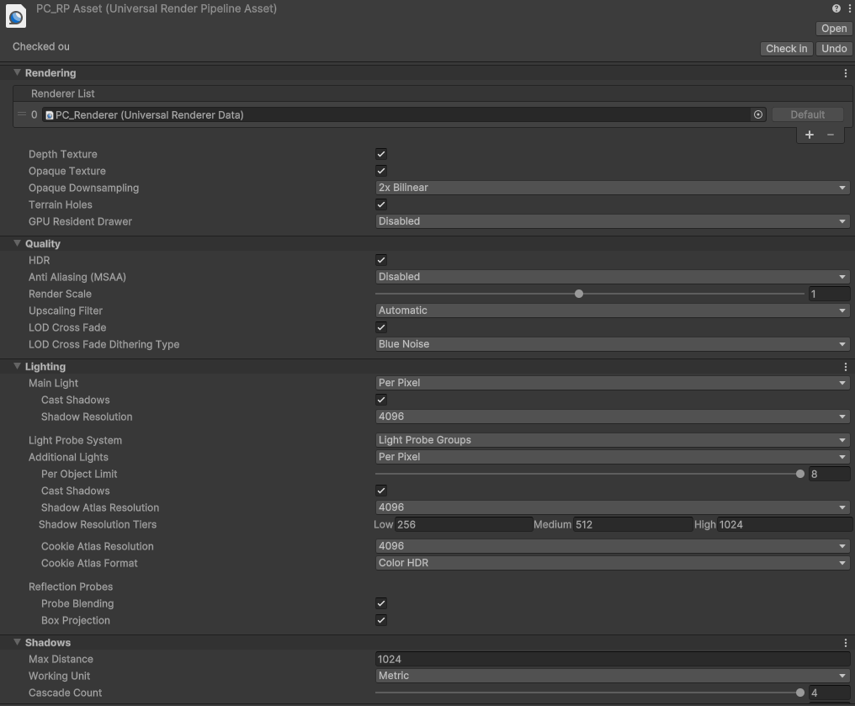Click the Open button
The image size is (855, 706).
(x=832, y=28)
